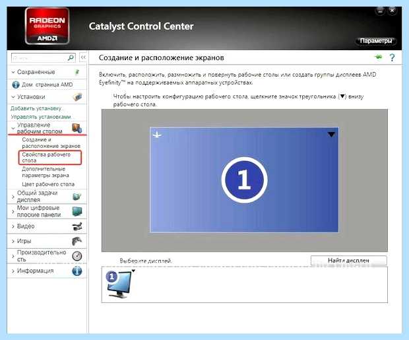Click the Установки section icon

tap(77, 97)
